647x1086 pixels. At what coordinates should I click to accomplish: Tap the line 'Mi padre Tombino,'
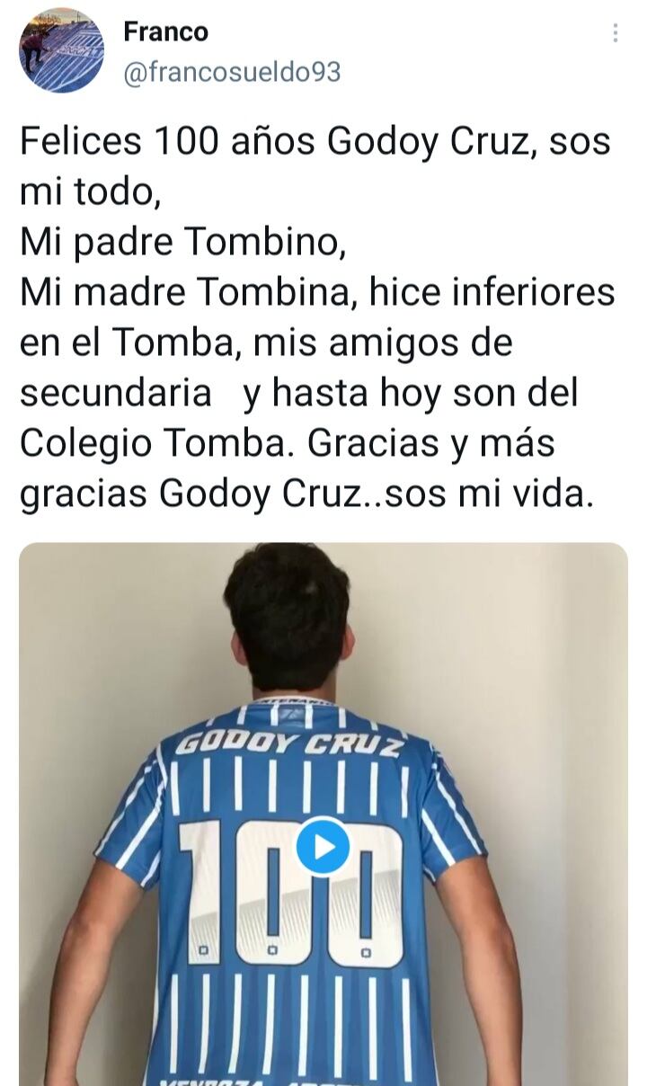(x=183, y=242)
